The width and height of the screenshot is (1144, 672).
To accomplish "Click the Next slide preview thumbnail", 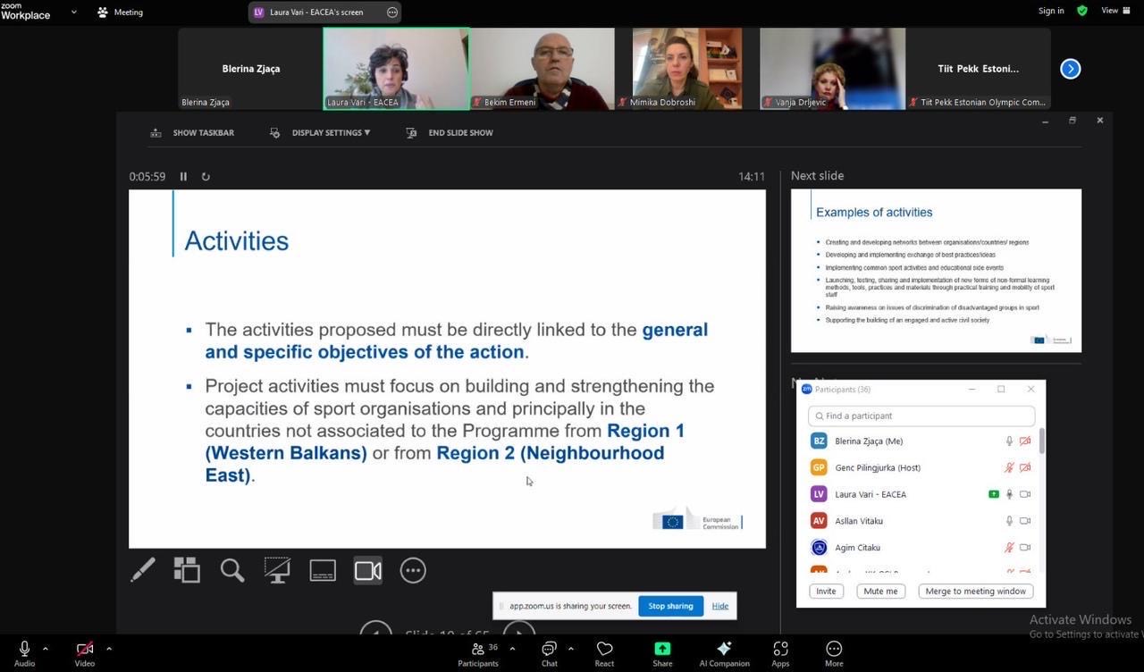I will (936, 271).
